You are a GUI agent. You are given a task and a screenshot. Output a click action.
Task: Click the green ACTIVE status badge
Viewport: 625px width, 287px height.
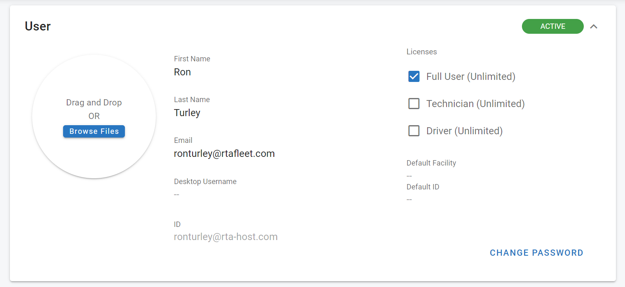point(552,26)
